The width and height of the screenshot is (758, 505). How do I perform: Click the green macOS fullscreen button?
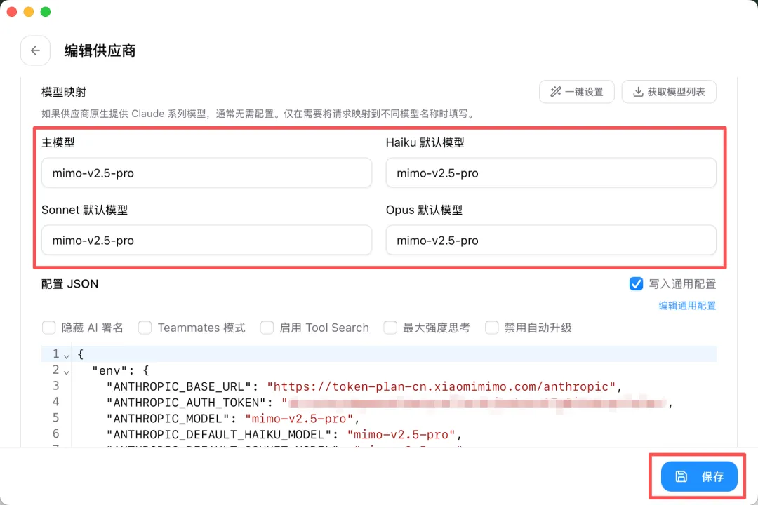[46, 12]
